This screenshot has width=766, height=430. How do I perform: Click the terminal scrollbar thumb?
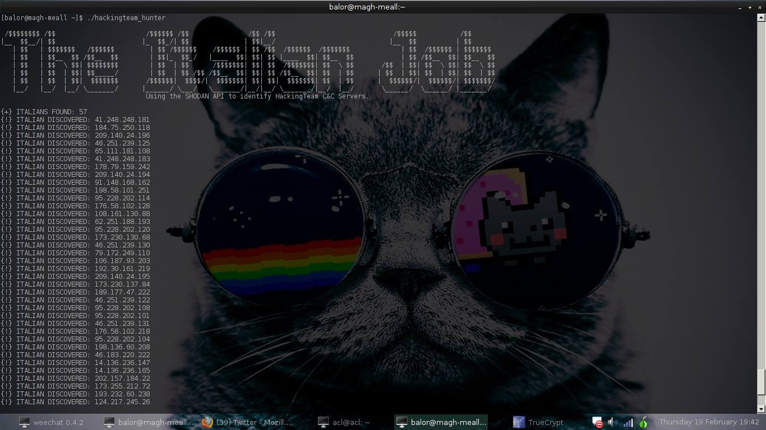click(x=762, y=383)
